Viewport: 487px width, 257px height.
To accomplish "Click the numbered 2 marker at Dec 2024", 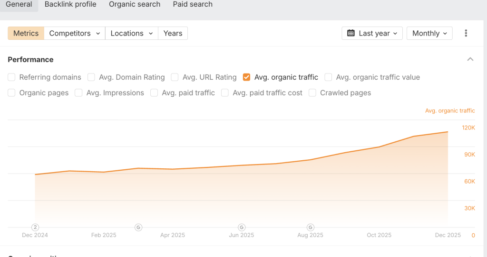I will 35,227.
